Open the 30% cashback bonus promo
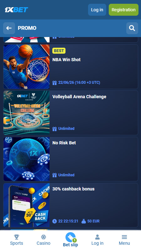141x251 pixels. tap(73, 189)
